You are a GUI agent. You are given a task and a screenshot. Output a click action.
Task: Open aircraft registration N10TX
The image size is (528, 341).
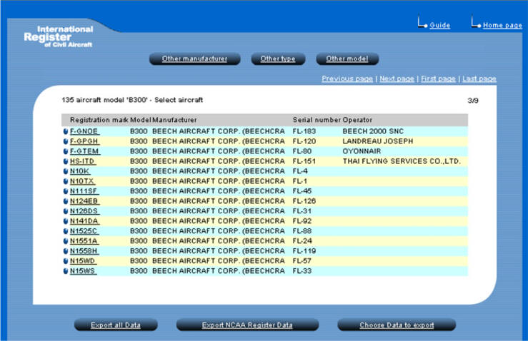(x=82, y=181)
